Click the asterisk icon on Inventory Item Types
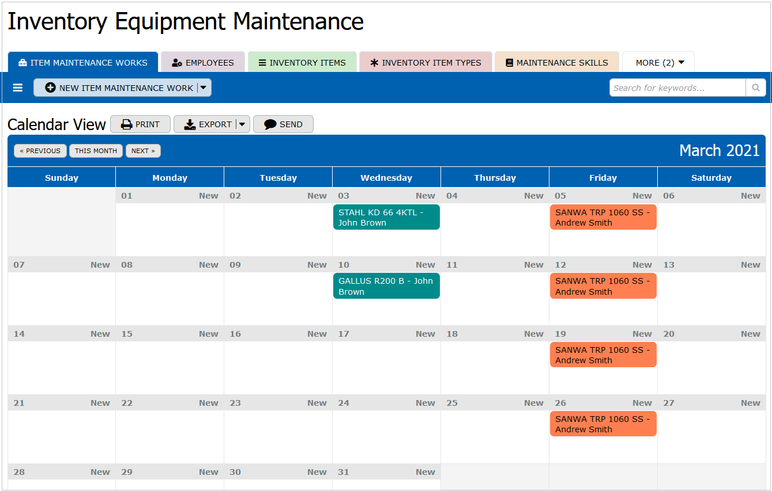772x491 pixels. tap(374, 63)
